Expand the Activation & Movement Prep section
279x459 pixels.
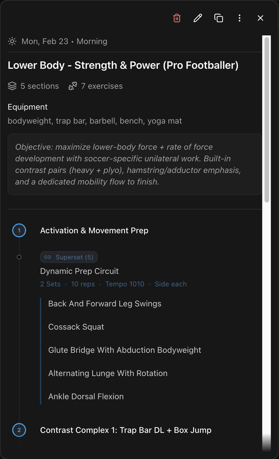point(94,230)
